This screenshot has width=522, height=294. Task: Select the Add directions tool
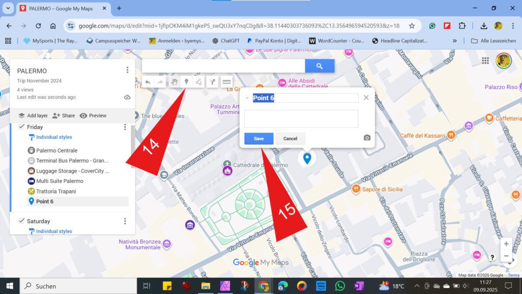coord(212,82)
